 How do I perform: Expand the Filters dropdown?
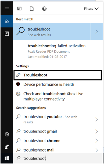click(x=91, y=9)
